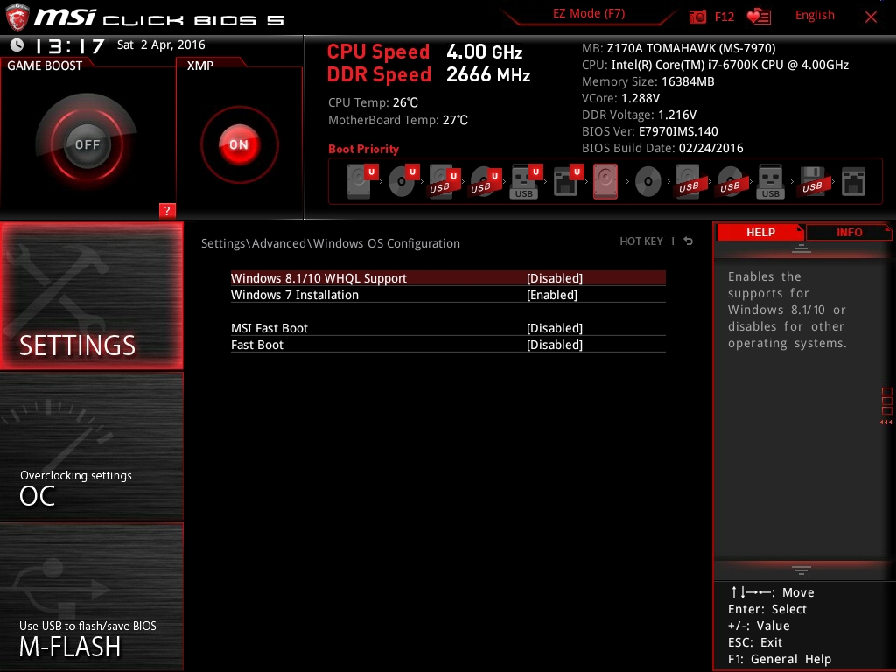Click the MSI dragon shield logo
This screenshot has width=896, height=672.
click(x=17, y=17)
